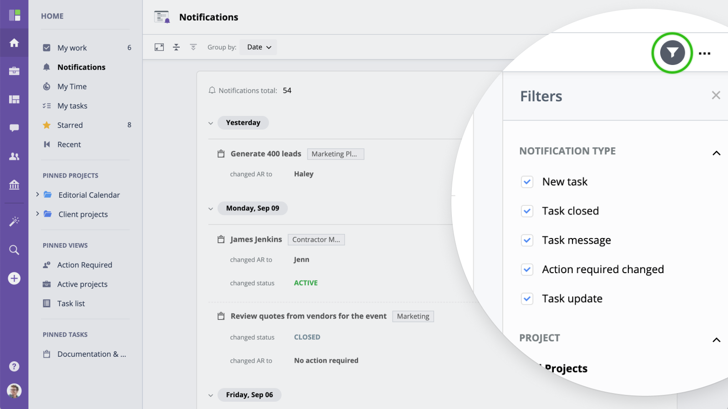Open the Home icon in the purple rail

(x=14, y=43)
